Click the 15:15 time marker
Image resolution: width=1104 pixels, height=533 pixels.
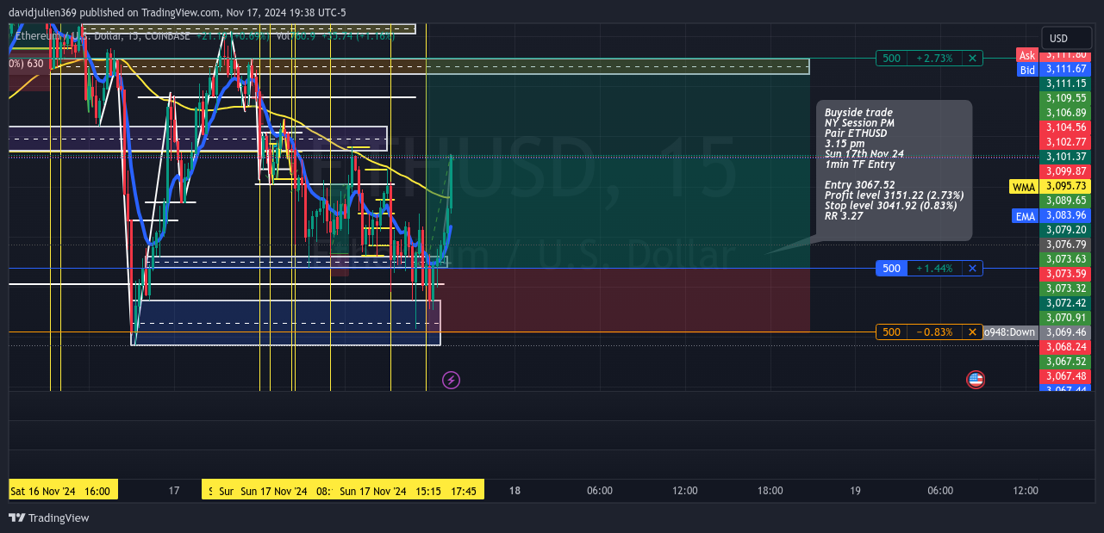pyautogui.click(x=428, y=490)
